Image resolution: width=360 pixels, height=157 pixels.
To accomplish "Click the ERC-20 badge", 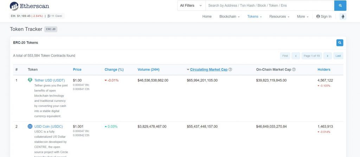I will [51, 29].
